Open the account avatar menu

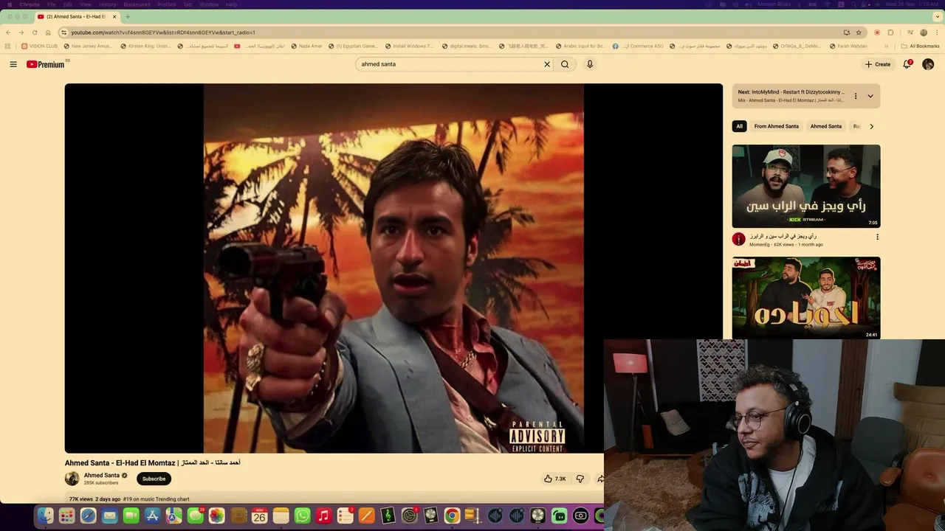pos(928,64)
